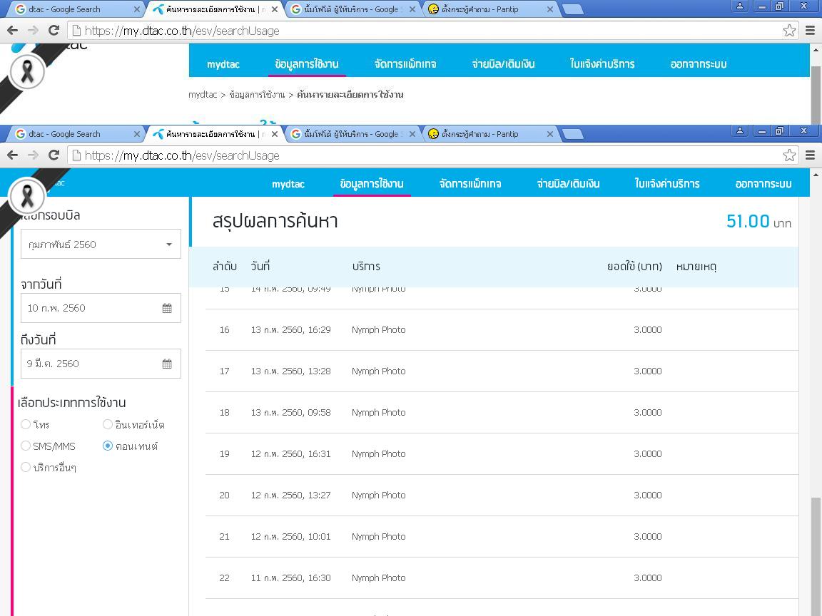Viewport: 822px width, 616px height.
Task: Open calendar icon for จากวันที่ field
Action: click(167, 308)
